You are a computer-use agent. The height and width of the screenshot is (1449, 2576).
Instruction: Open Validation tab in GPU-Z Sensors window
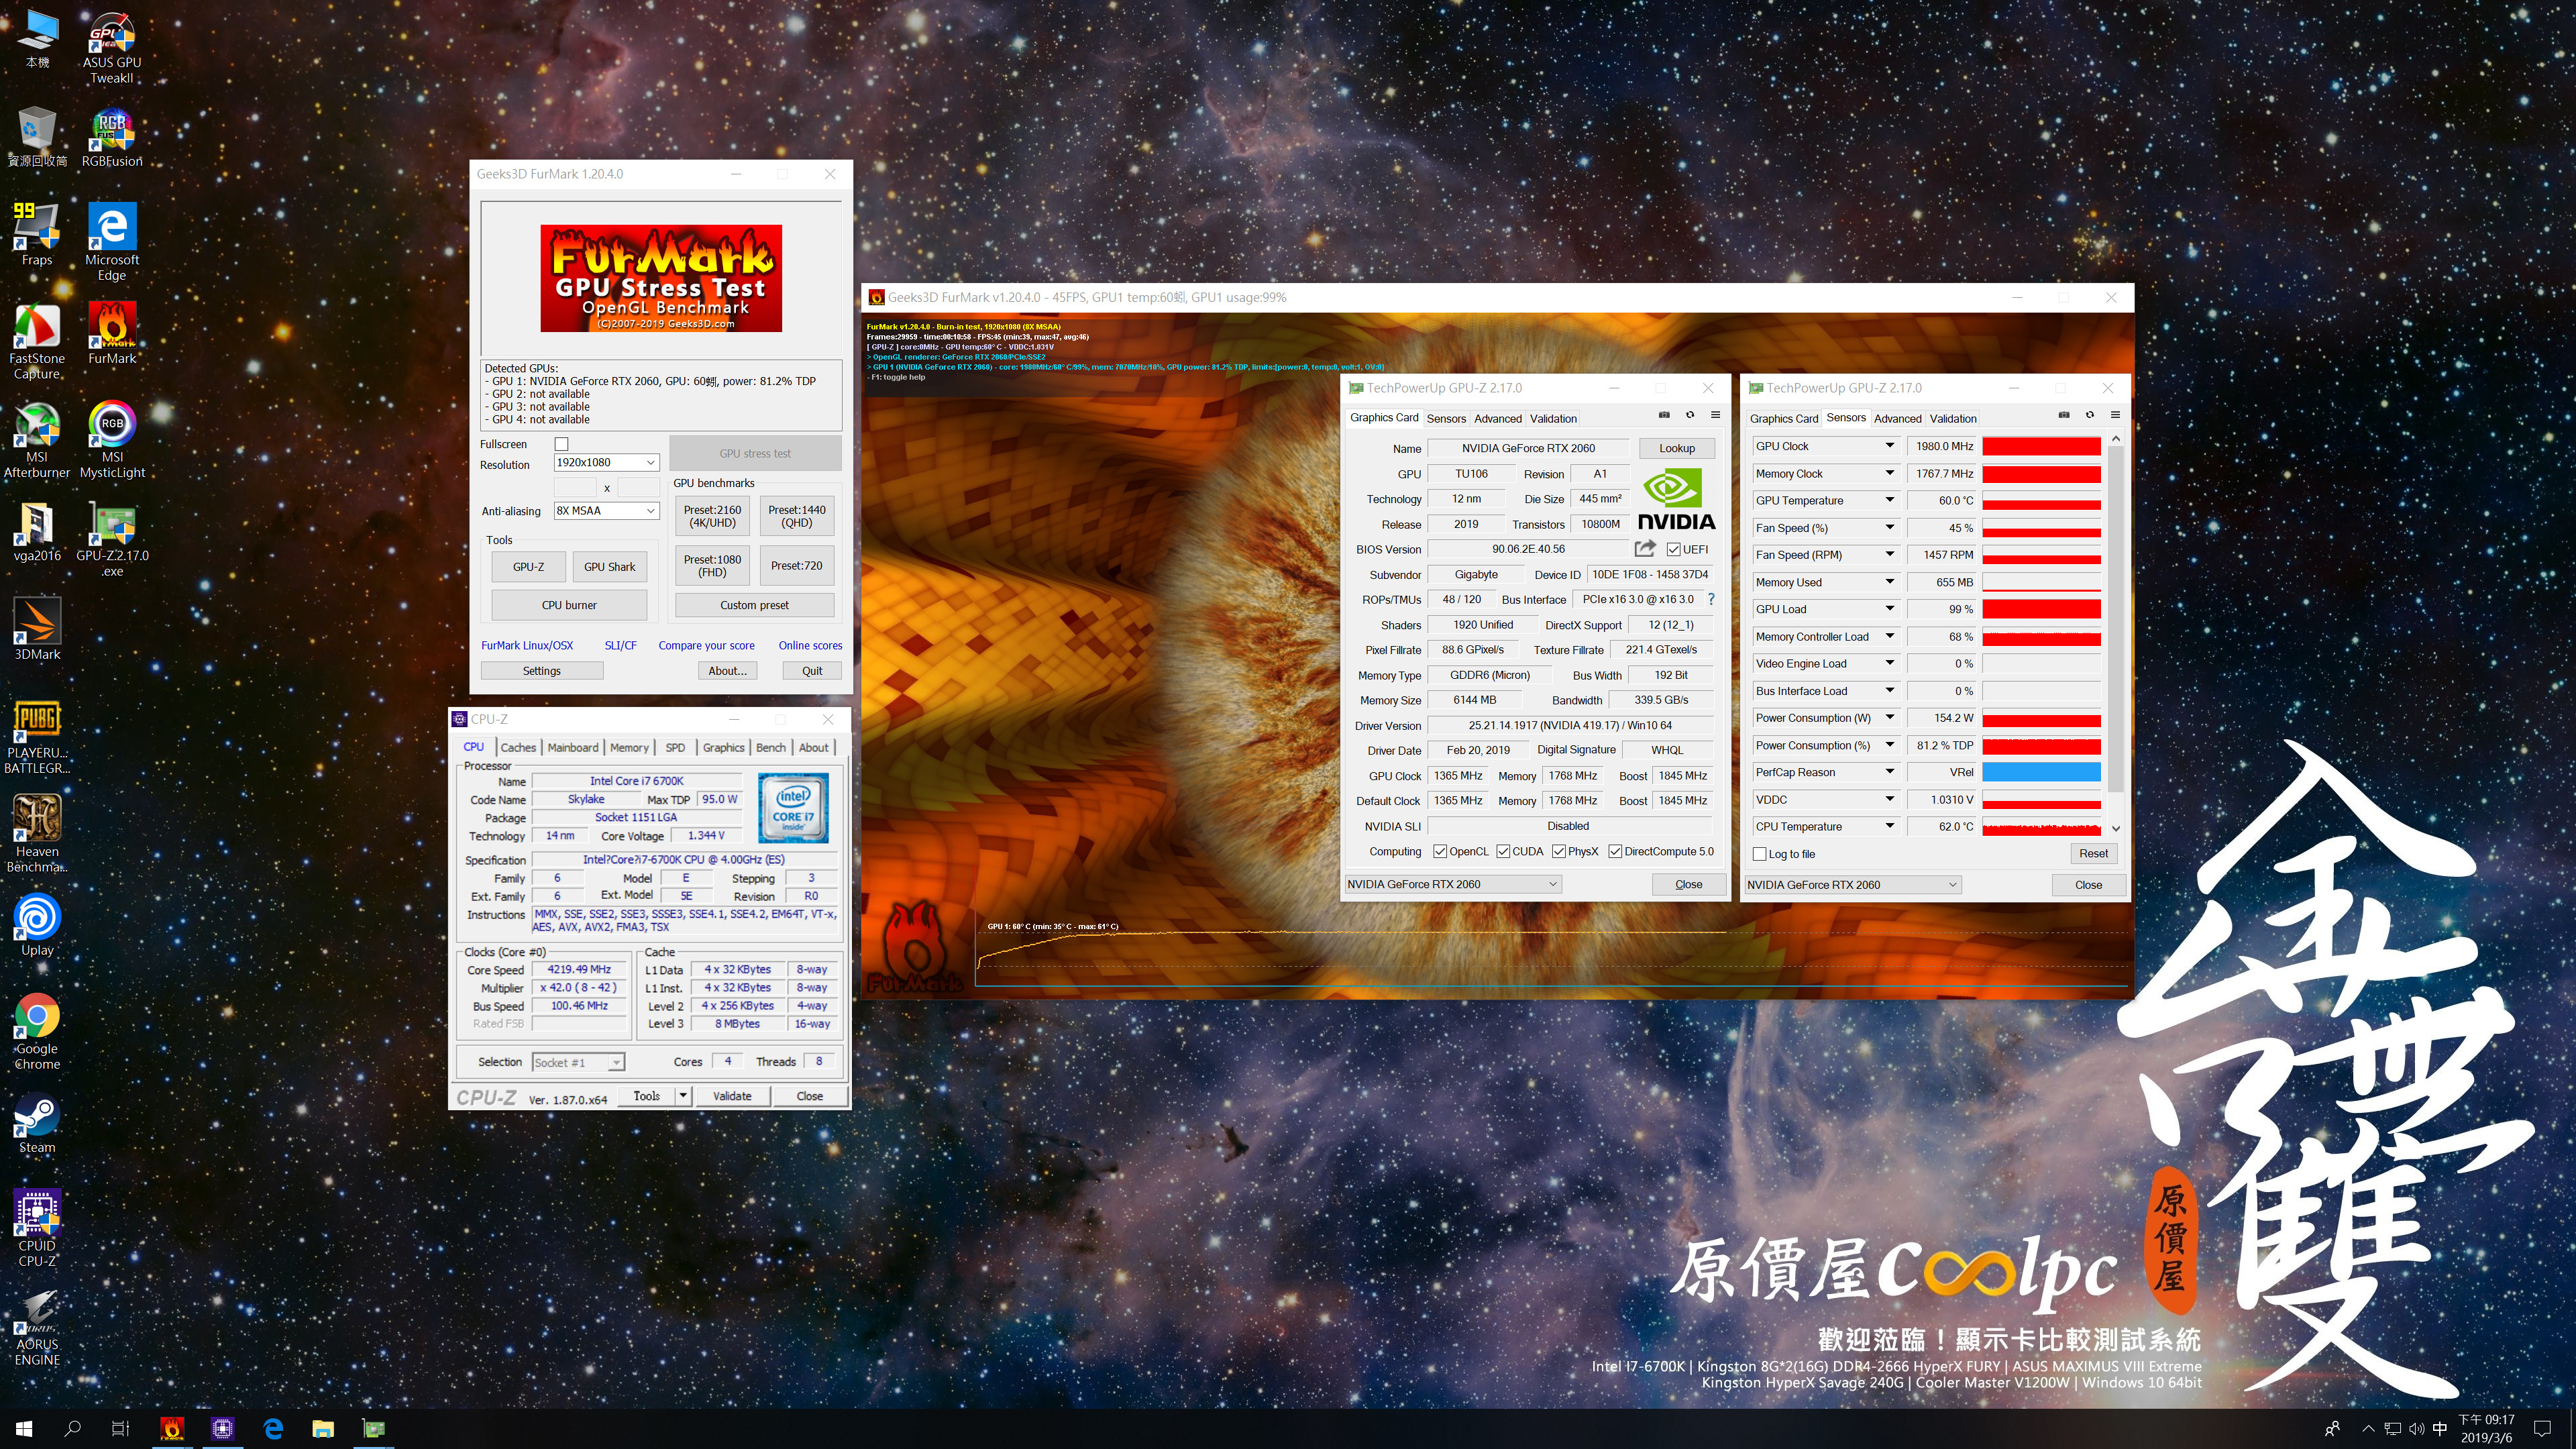coord(1952,419)
